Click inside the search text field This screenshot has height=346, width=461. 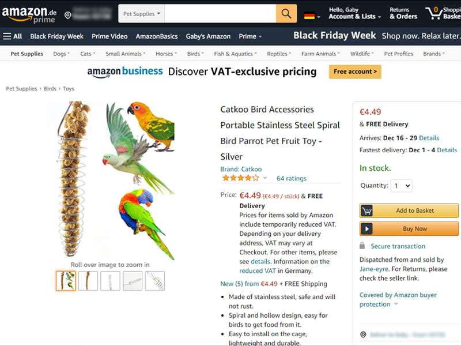tap(220, 13)
